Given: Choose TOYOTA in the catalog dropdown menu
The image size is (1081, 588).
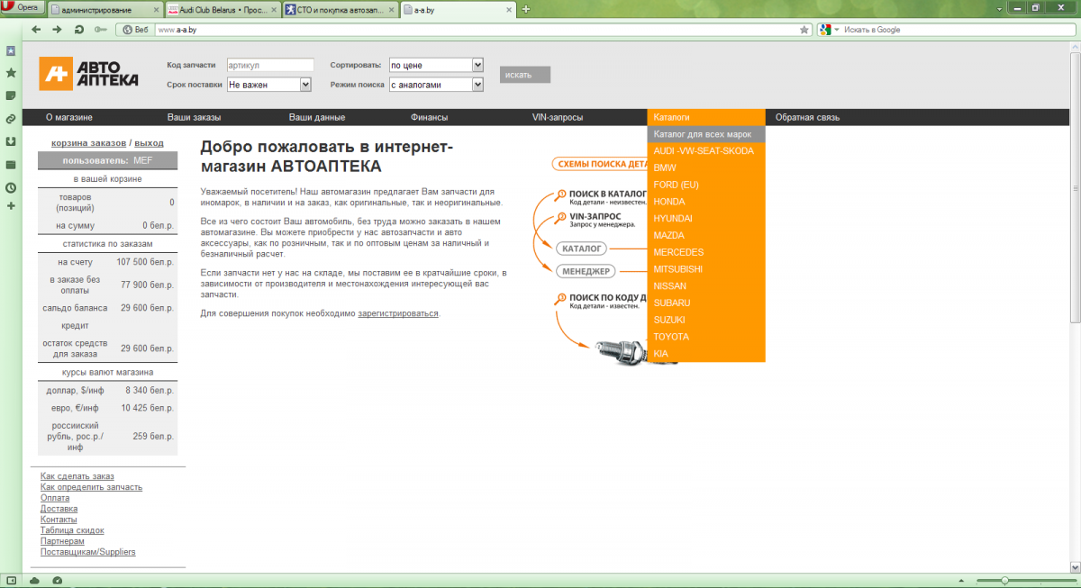Looking at the screenshot, I should 671,337.
